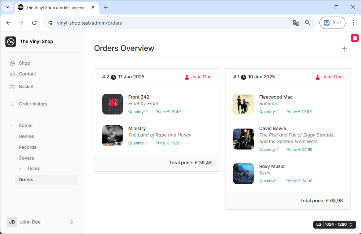Click the artist name Fleetwood Mac

click(x=276, y=97)
